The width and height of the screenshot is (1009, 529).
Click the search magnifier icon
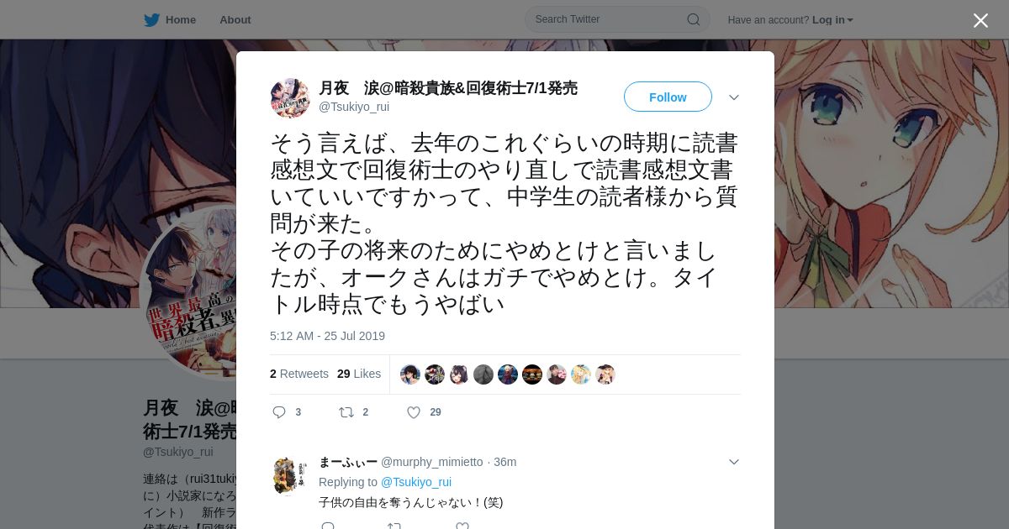click(x=694, y=19)
